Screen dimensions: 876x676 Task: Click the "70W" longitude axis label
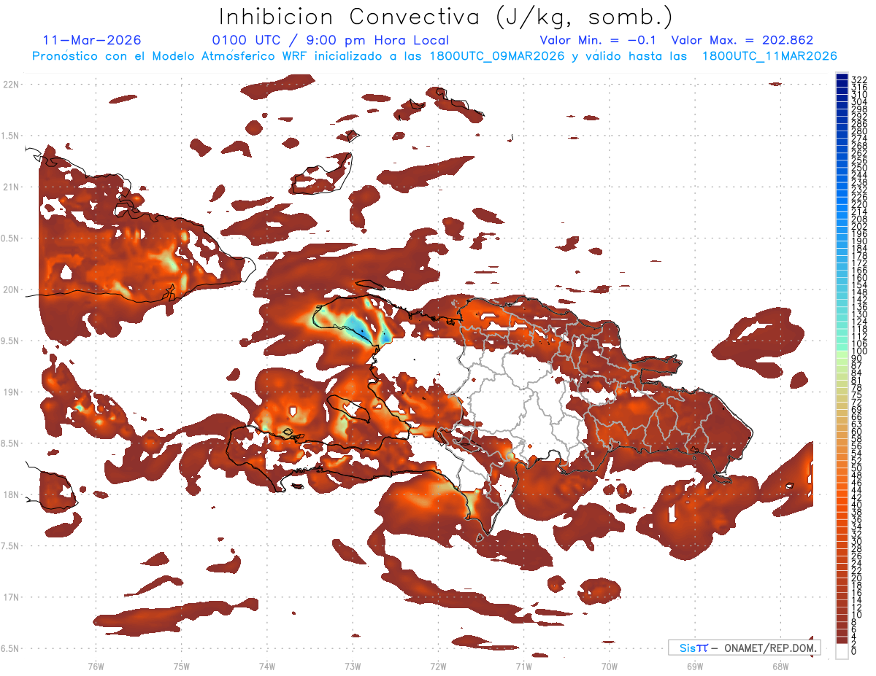tap(610, 666)
